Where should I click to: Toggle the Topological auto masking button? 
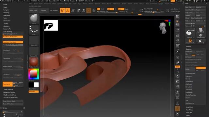[8, 84]
